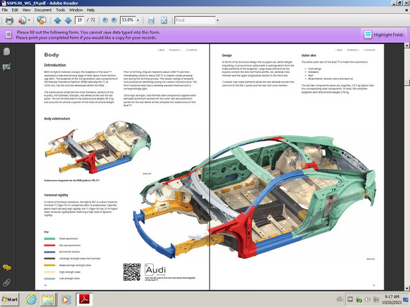Open the Signatures panel icon in sidebar
Viewport: 410px width, 307px height.
click(6, 67)
